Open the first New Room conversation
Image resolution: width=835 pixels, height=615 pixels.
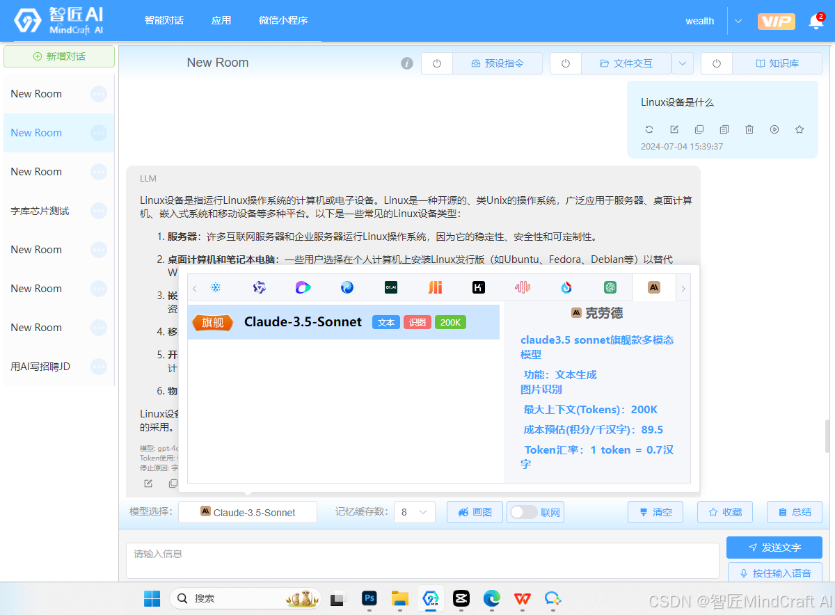pyautogui.click(x=36, y=94)
